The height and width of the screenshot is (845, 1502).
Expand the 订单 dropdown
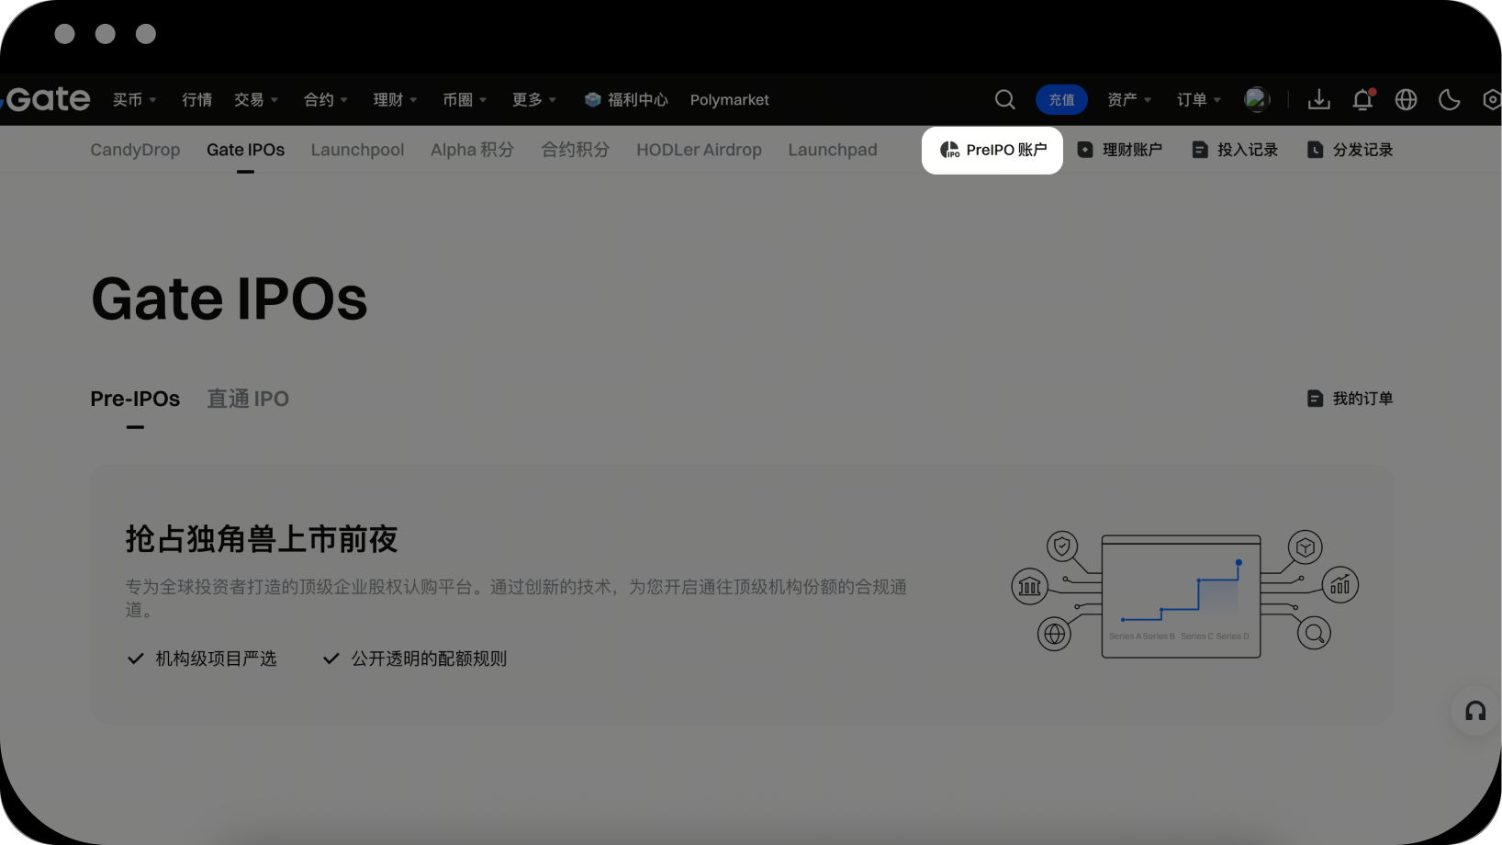coord(1199,99)
